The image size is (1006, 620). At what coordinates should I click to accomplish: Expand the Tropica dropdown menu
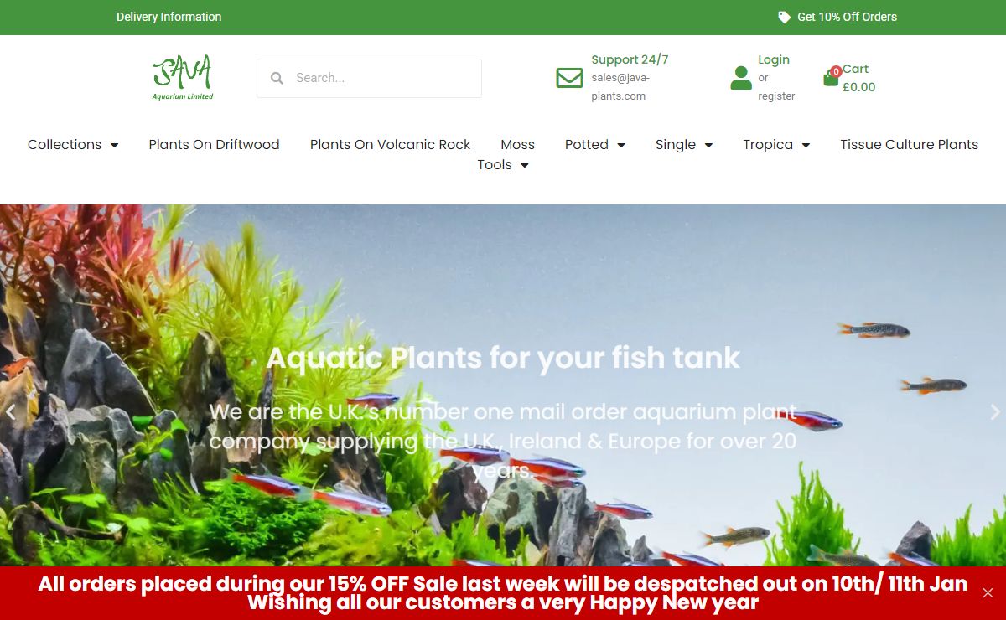(776, 144)
